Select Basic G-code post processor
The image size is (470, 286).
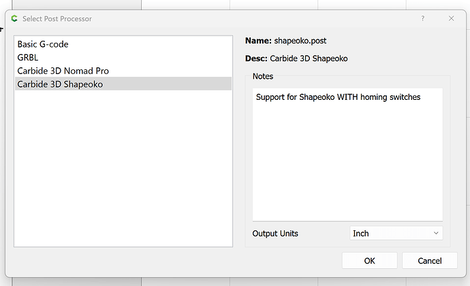pyautogui.click(x=43, y=44)
